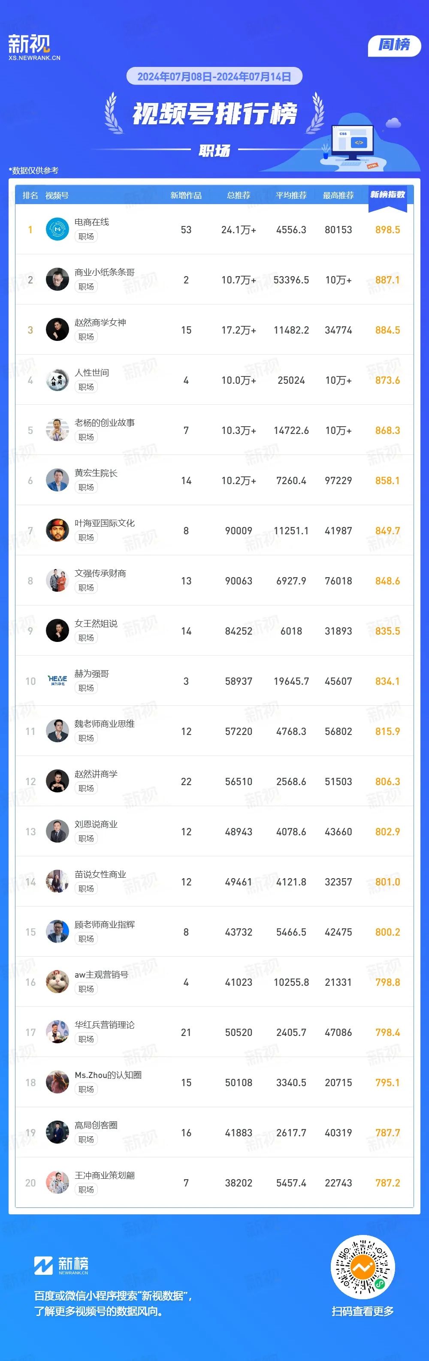Open 商业小纸条条哥 profile avatar
Image resolution: width=429 pixels, height=1361 pixels.
(x=57, y=280)
